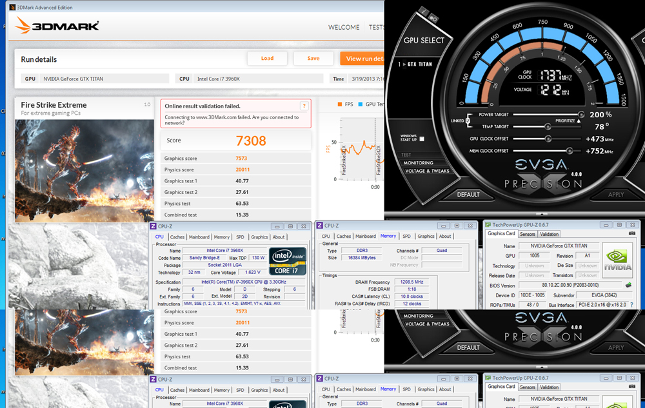Click the orange FPS legend swatch
Screen dimensions: 645x408
tap(340, 104)
